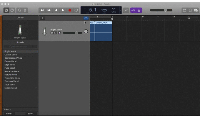Open the LCD display mode dropdown arrow
The width and height of the screenshot is (200, 118).
pos(121,10)
